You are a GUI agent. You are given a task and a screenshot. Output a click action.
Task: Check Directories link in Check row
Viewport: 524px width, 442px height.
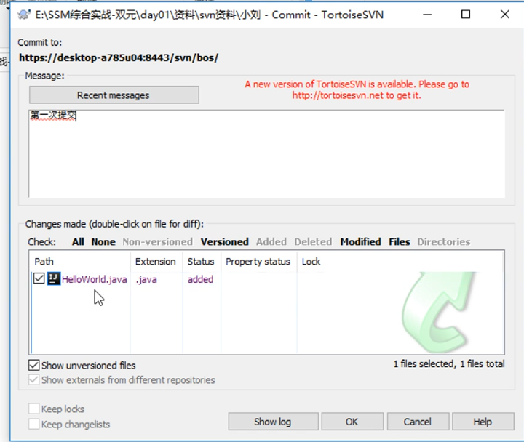(443, 241)
